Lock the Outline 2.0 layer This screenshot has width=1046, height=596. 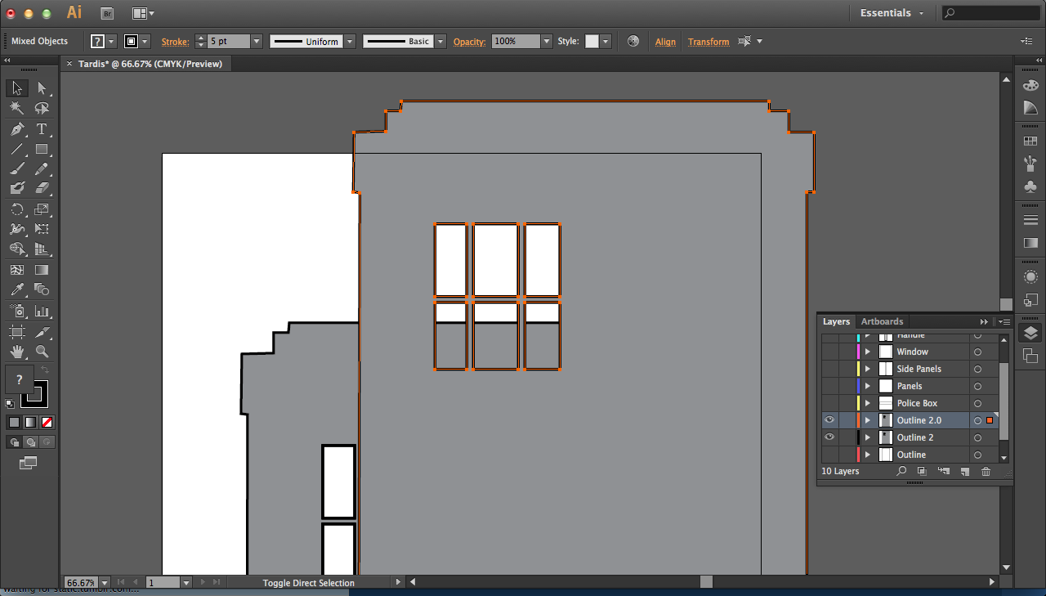[x=847, y=420]
